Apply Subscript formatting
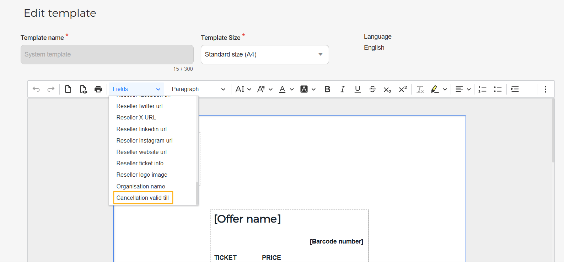564x262 pixels. pos(387,90)
